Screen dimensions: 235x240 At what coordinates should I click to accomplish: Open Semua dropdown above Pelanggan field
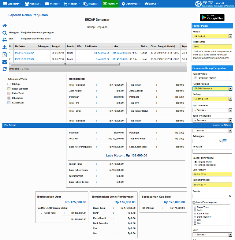(212, 131)
